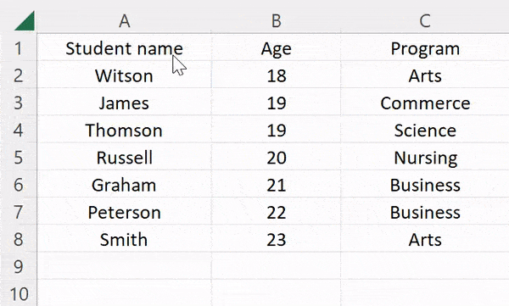This screenshot has height=306, width=509.
Task: Select column B header
Action: (277, 21)
